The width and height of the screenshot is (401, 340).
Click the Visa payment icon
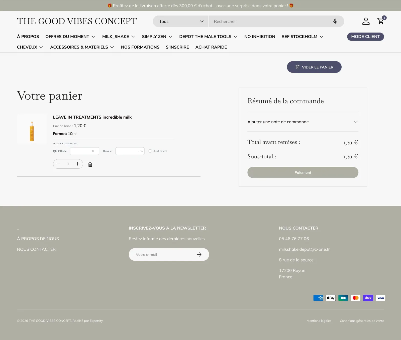(x=380, y=298)
